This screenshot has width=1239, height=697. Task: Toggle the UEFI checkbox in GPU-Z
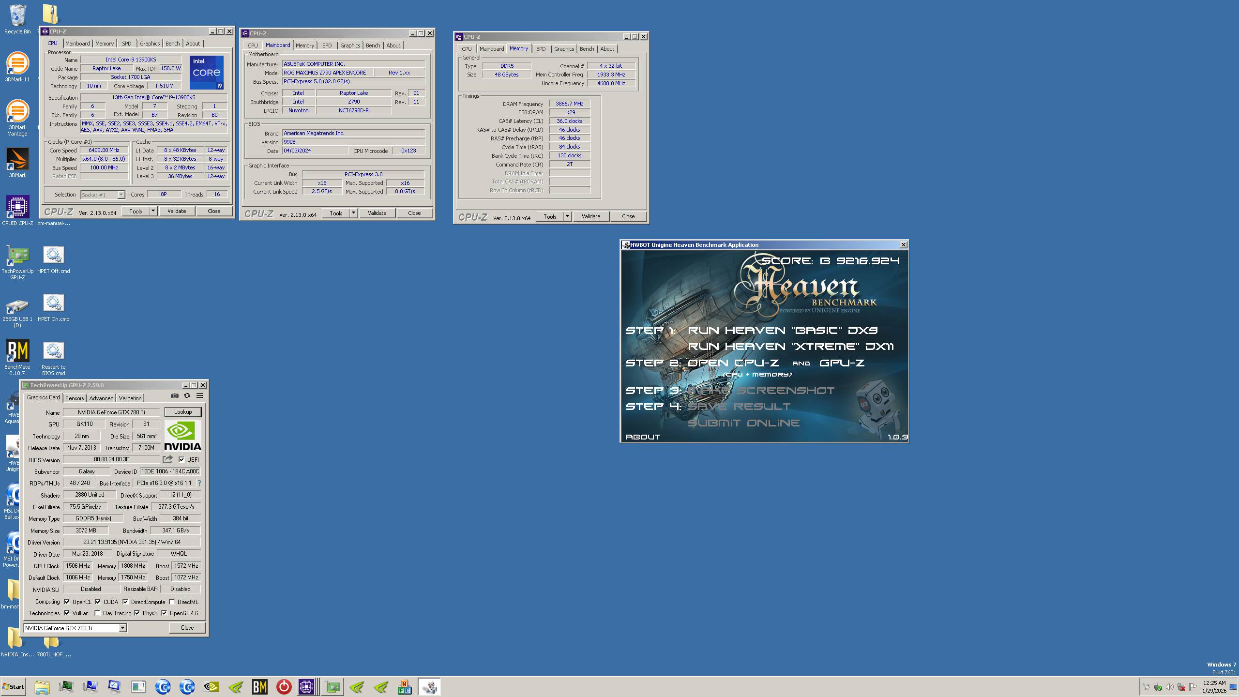(181, 459)
